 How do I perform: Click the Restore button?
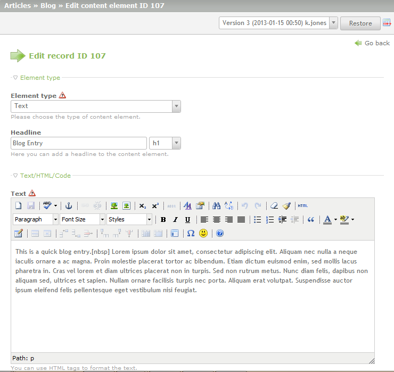coord(360,23)
